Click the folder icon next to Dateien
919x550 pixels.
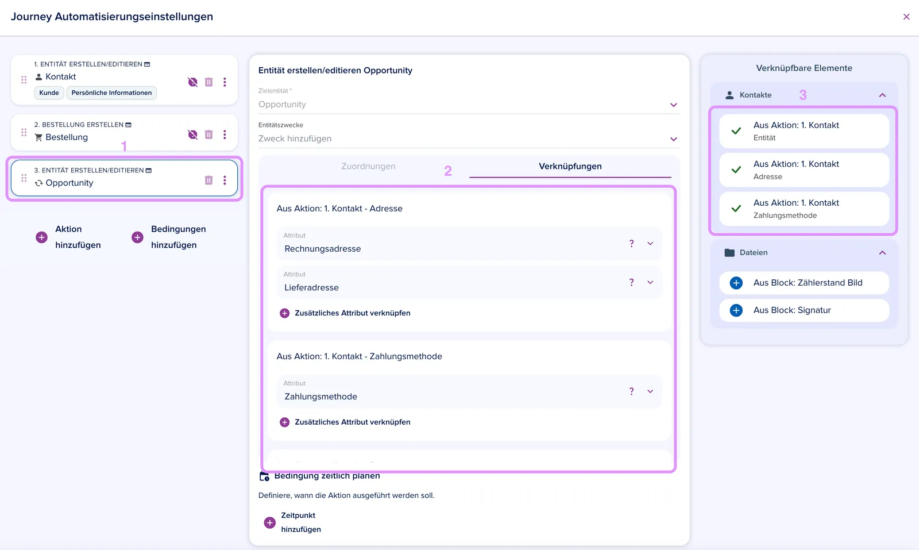pyautogui.click(x=729, y=253)
